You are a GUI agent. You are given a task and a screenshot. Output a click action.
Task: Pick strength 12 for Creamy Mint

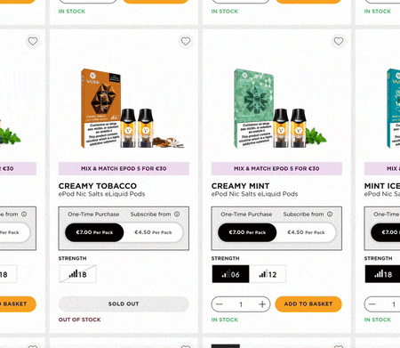(268, 274)
